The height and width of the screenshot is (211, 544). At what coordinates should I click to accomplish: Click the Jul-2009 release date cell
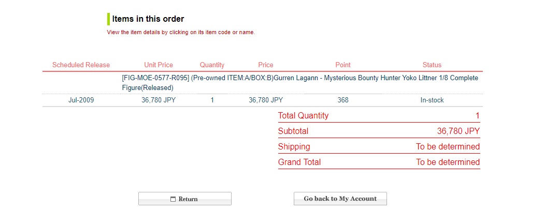point(81,100)
